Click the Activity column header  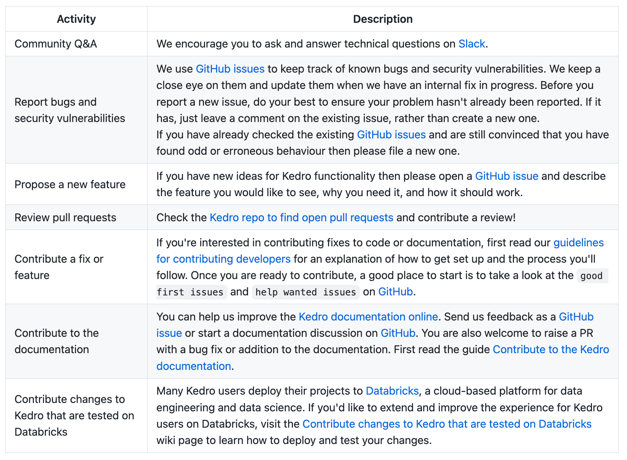point(76,19)
